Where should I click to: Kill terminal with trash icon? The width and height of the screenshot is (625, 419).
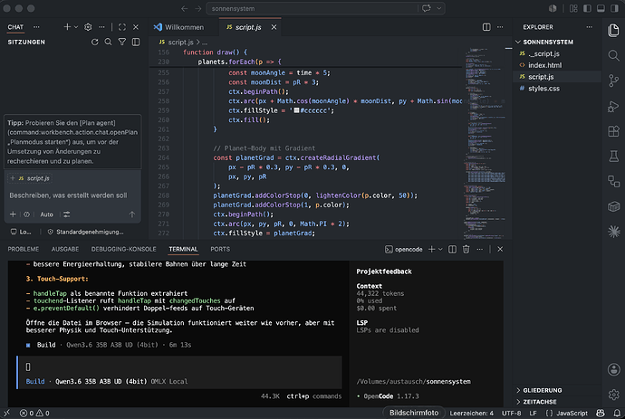[x=466, y=250]
